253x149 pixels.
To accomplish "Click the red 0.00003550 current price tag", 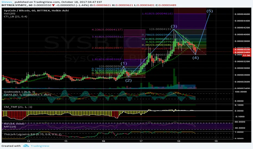I will pyautogui.click(x=242, y=50).
